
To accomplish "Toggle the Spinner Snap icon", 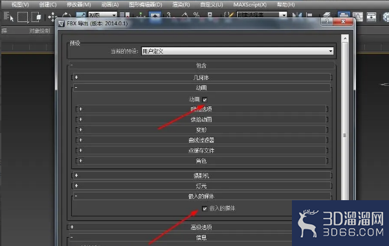I will 210,15.
